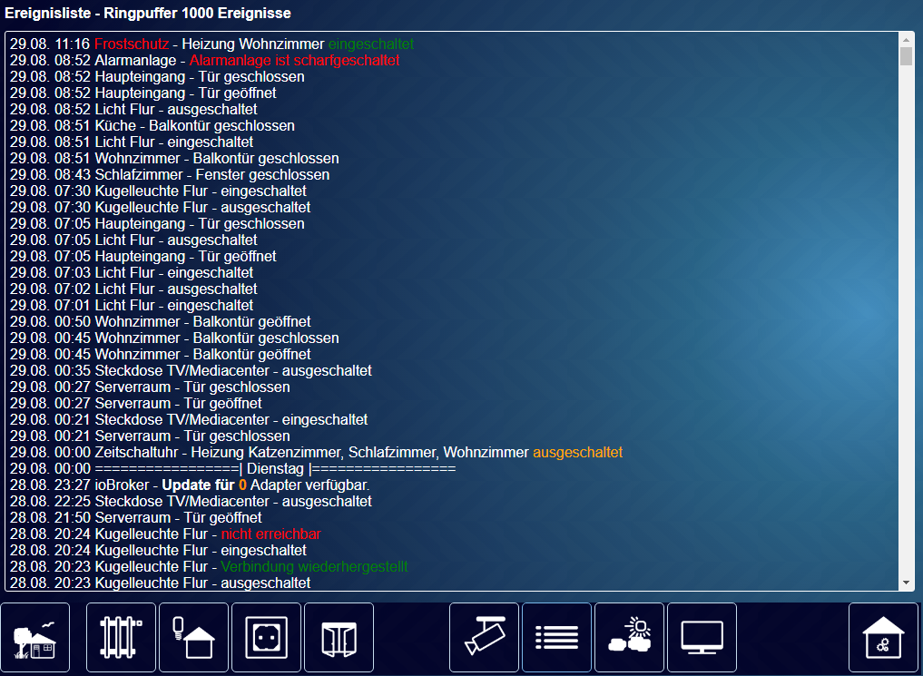
Task: Click the scrollbar up arrow
Action: (906, 39)
